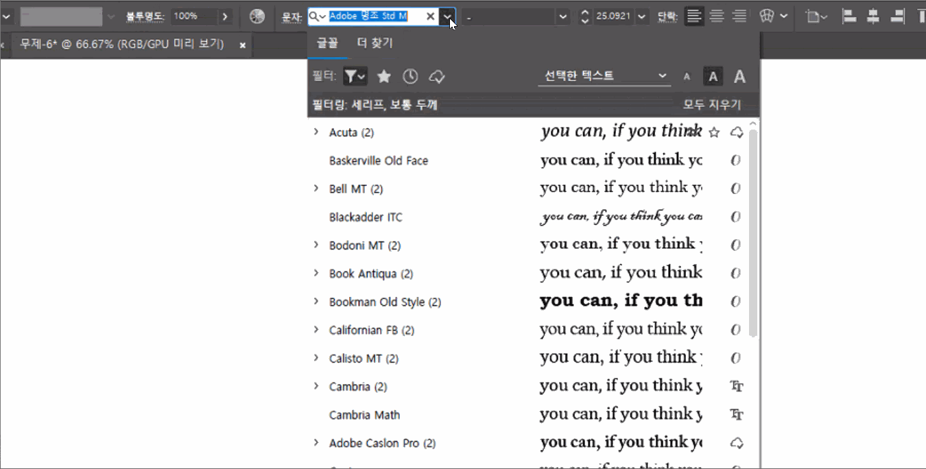Screen dimensions: 926x469
Task: Open the 선택한 텍스트 sample text dropdown
Action: coord(604,76)
